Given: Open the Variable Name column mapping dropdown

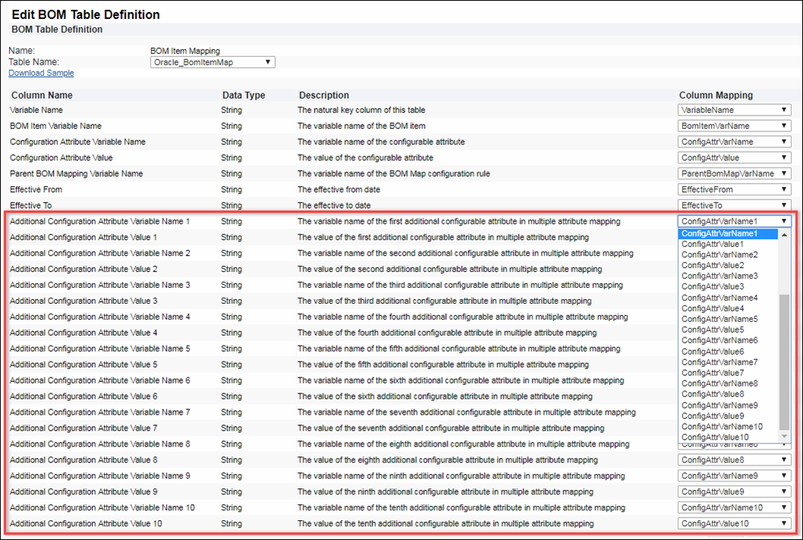Looking at the screenshot, I should [x=733, y=109].
